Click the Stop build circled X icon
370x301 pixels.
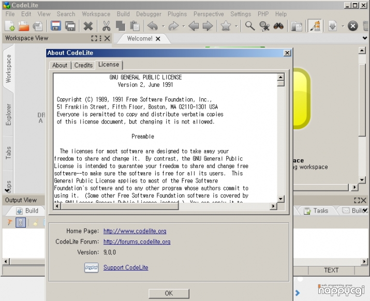[353, 26]
